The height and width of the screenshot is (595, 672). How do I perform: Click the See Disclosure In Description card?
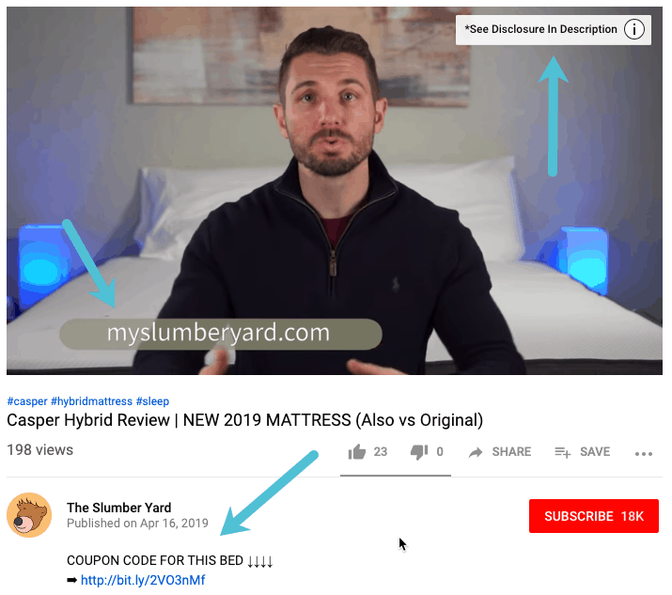554,30
